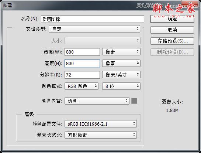Click the 取消 button
The height and width of the screenshot is (153, 201).
coord(172,30)
